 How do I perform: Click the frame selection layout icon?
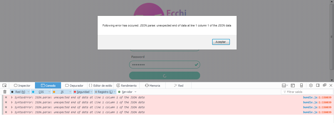pyautogui.click(x=285, y=85)
